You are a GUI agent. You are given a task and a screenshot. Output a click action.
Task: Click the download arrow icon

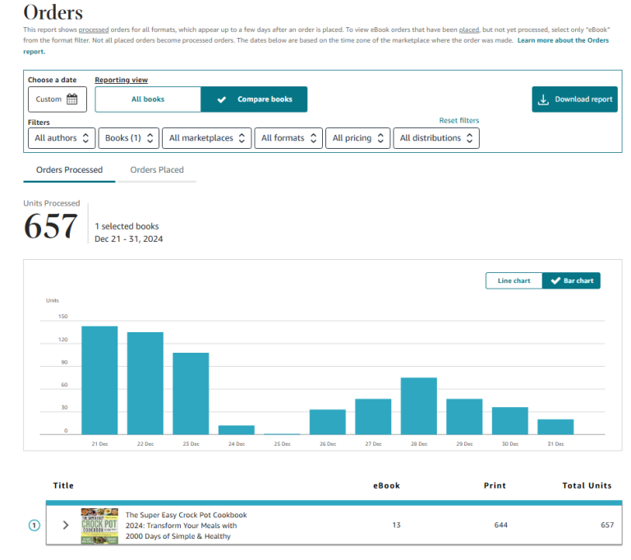click(x=543, y=100)
